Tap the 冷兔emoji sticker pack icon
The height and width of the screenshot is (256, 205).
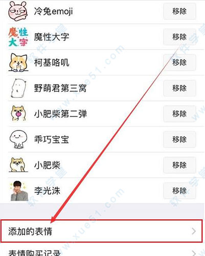(18, 11)
